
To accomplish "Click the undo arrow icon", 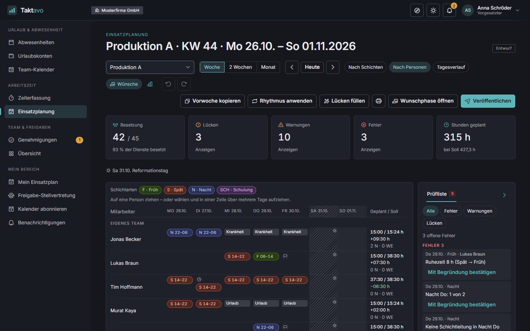I will coord(168,84).
